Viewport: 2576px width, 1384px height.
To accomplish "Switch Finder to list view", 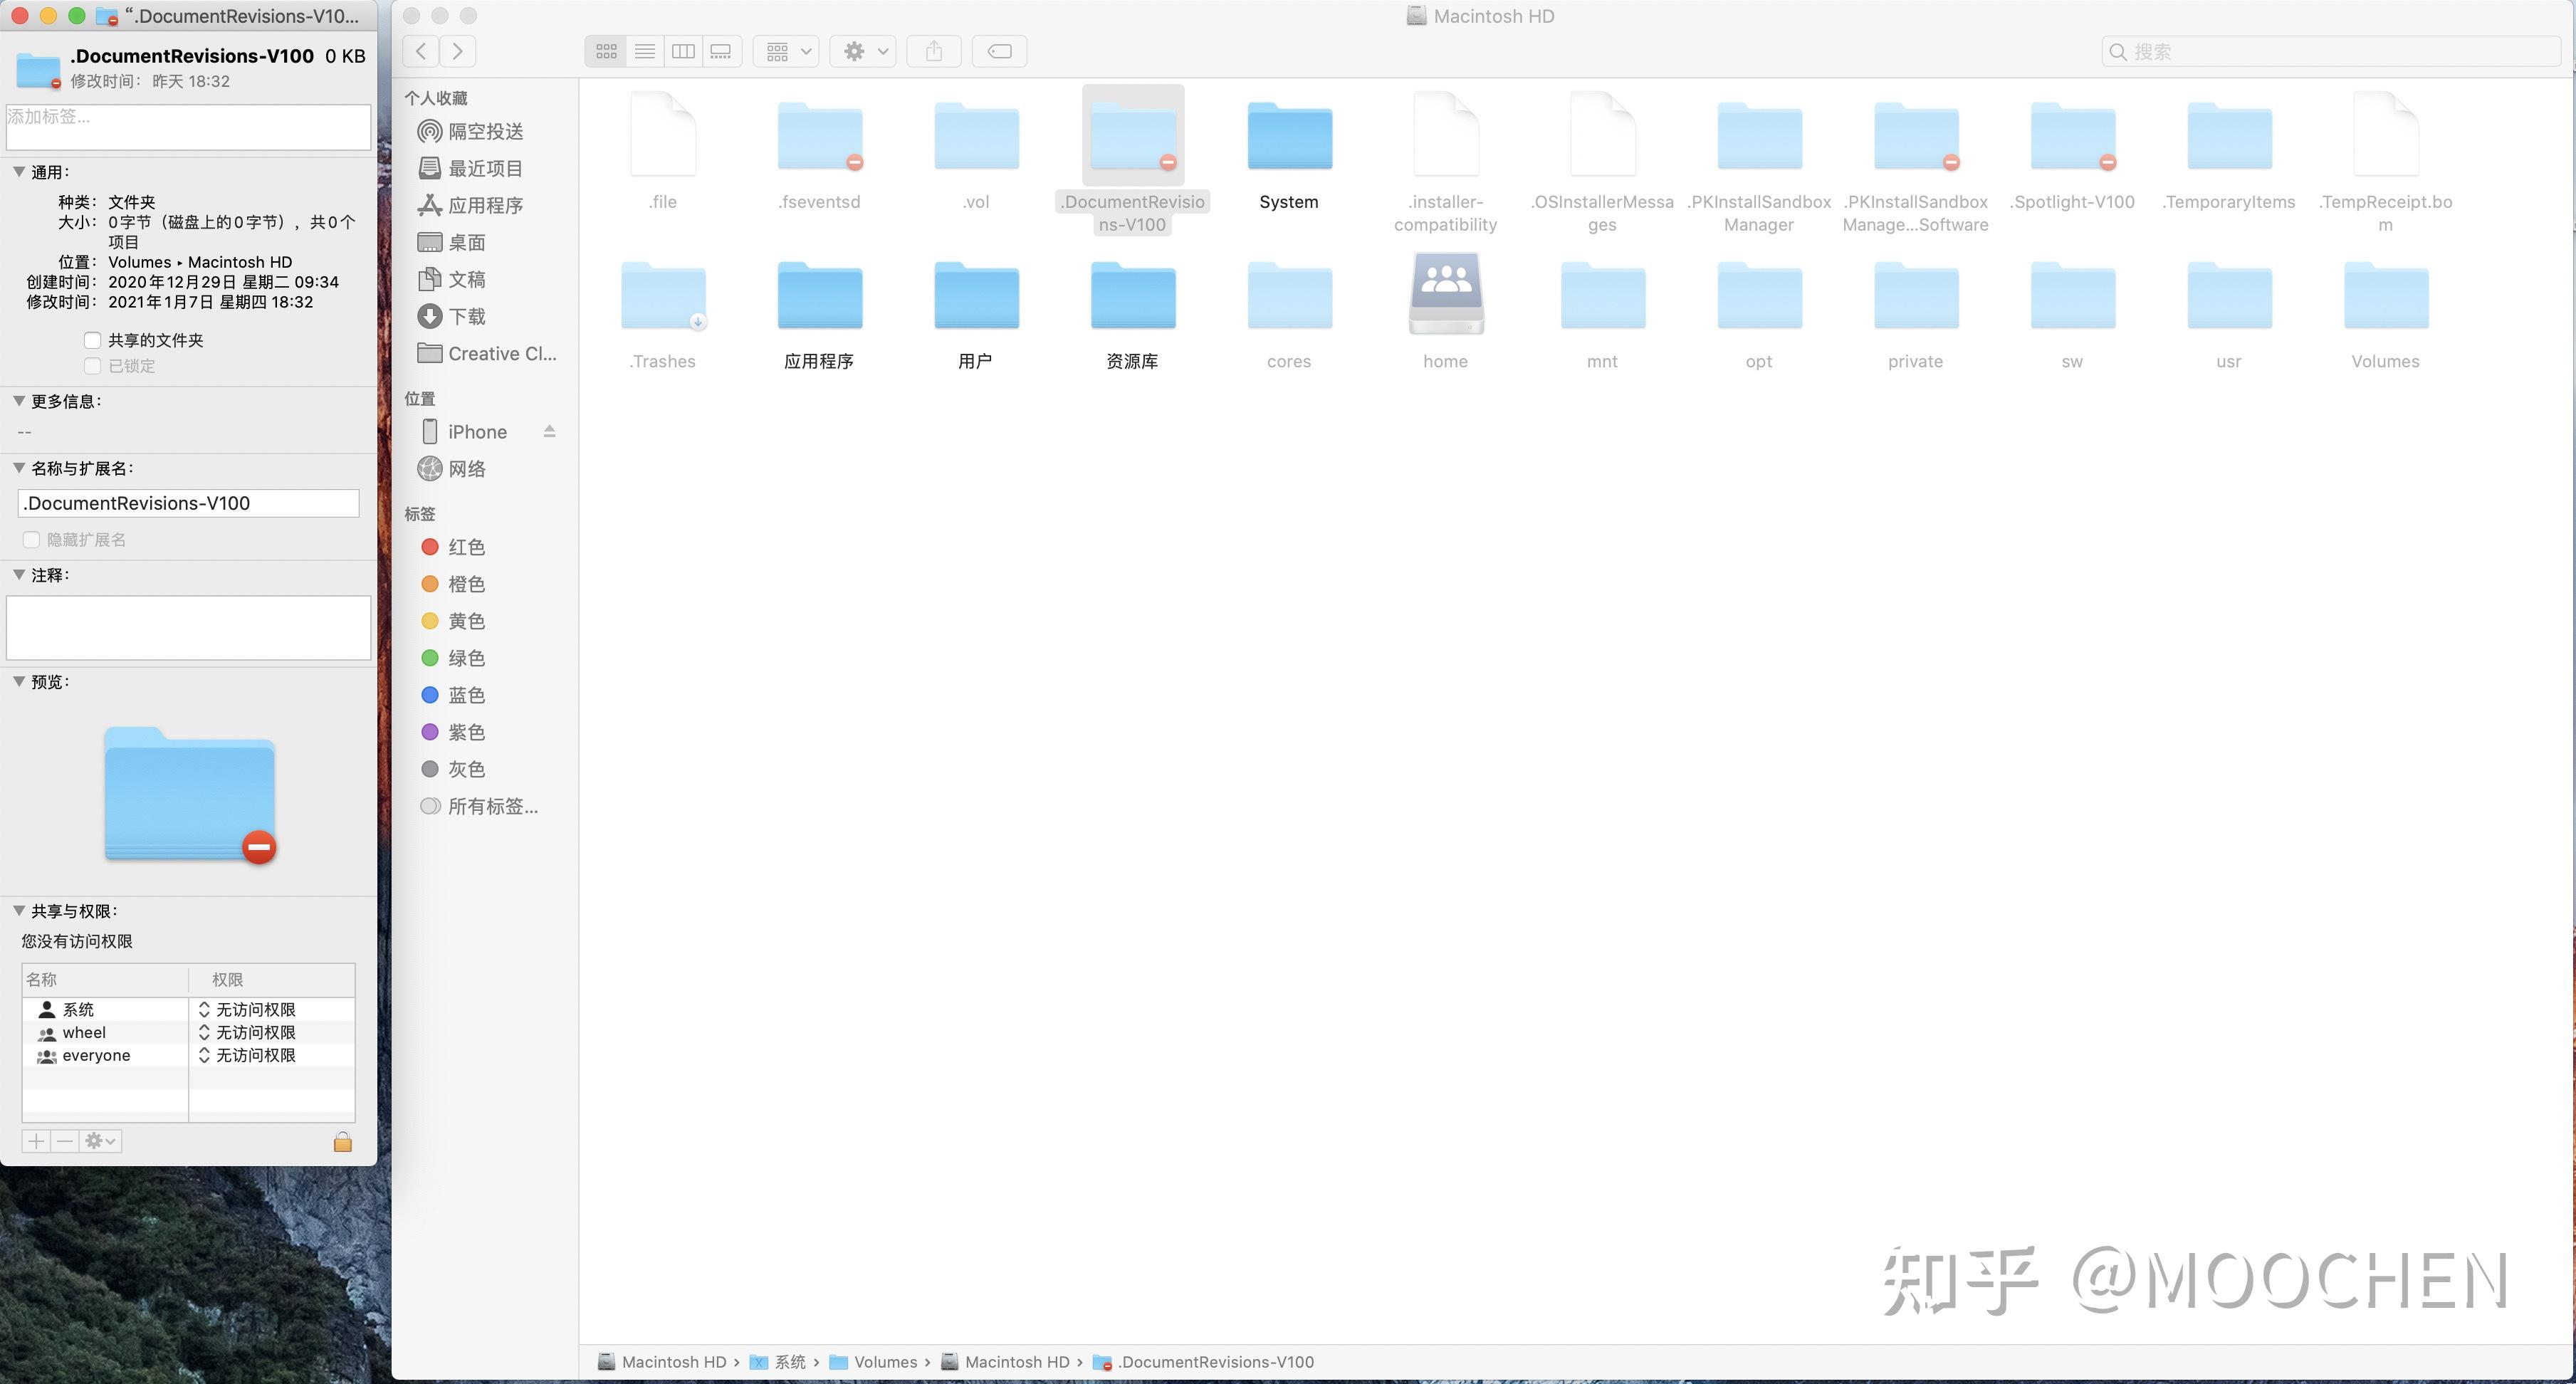I will coord(645,51).
